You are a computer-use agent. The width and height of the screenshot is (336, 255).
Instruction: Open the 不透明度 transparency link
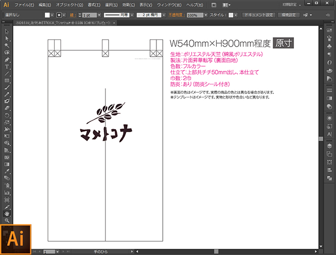(176, 15)
